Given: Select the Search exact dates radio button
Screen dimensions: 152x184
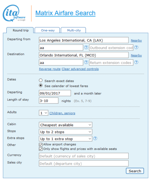Looking at the screenshot, I should [x=41, y=80].
